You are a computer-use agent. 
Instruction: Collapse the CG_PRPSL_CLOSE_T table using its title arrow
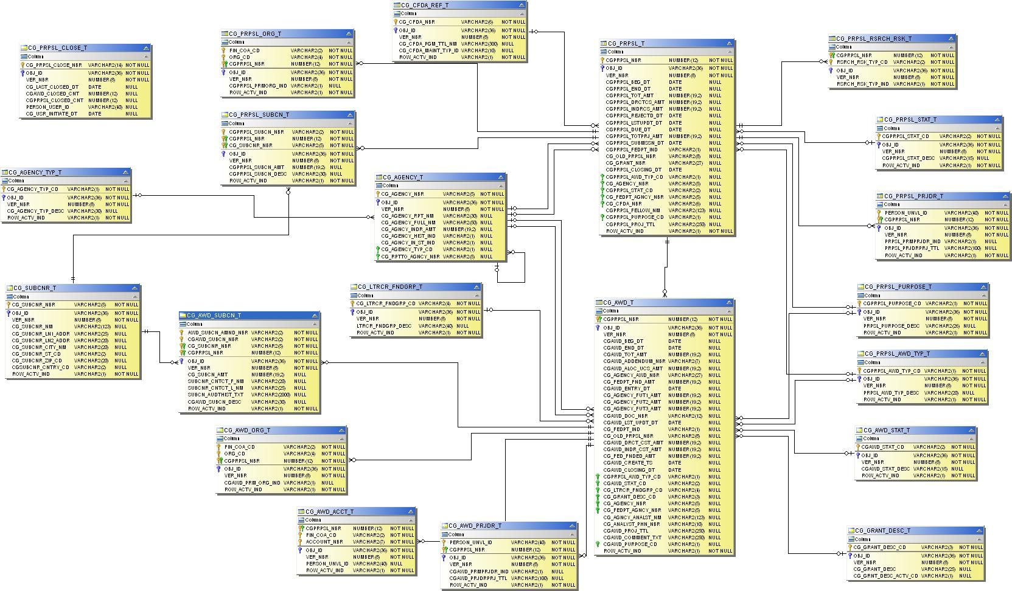pyautogui.click(x=146, y=48)
